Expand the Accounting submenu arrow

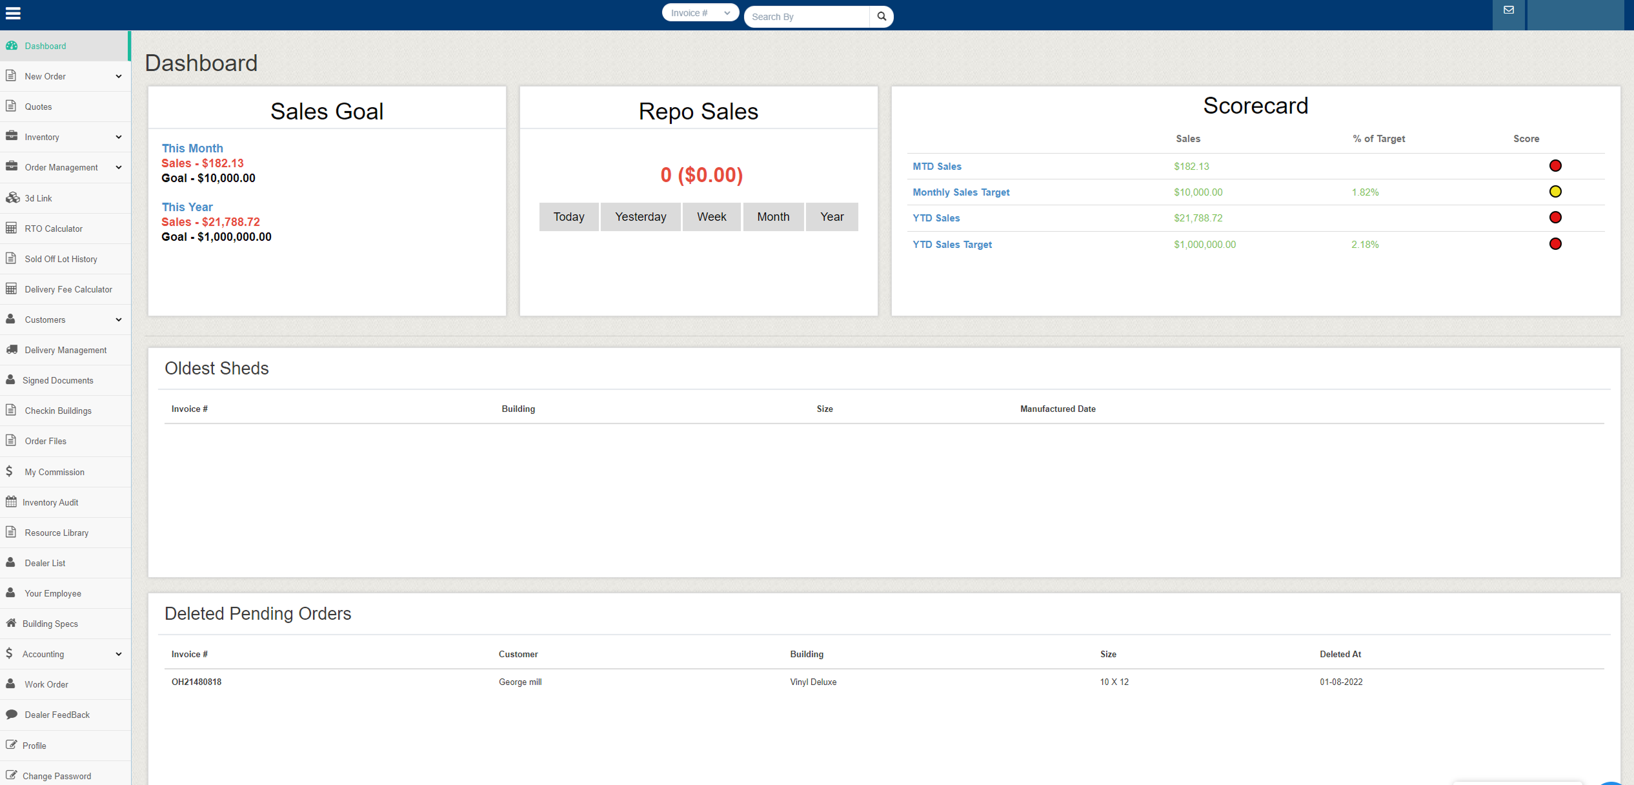119,654
